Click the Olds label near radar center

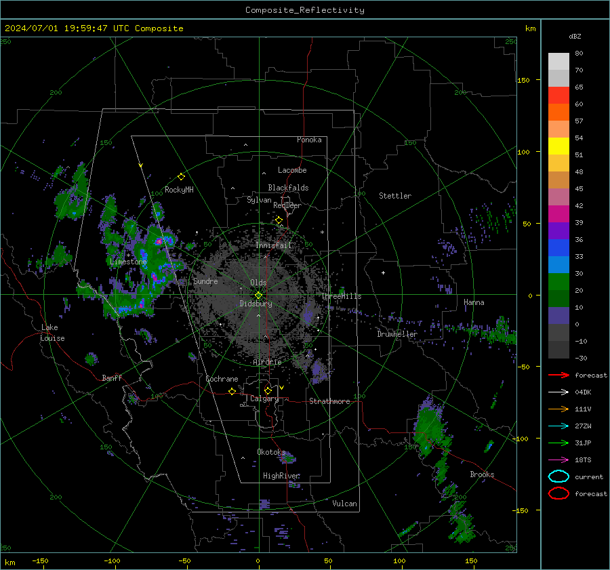click(258, 283)
